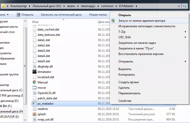This screenshot has height=123, width=190.
Task: Select Переименовать menu entry
Action: (x=149, y=93)
